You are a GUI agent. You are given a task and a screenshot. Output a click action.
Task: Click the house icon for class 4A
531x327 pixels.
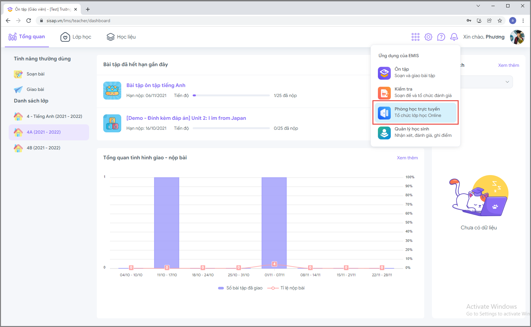(18, 132)
